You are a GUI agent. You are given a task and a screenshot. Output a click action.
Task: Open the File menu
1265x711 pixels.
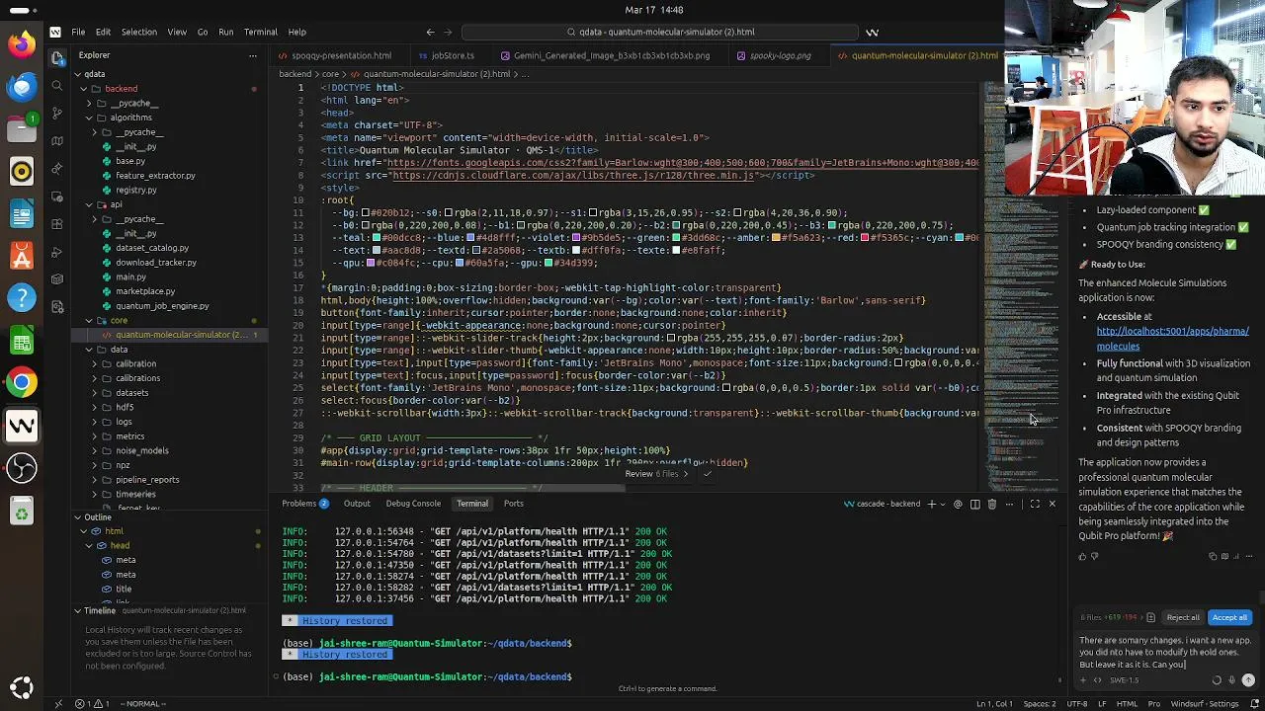[78, 32]
